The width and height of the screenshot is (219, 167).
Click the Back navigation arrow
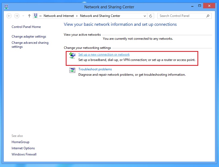(9, 16)
